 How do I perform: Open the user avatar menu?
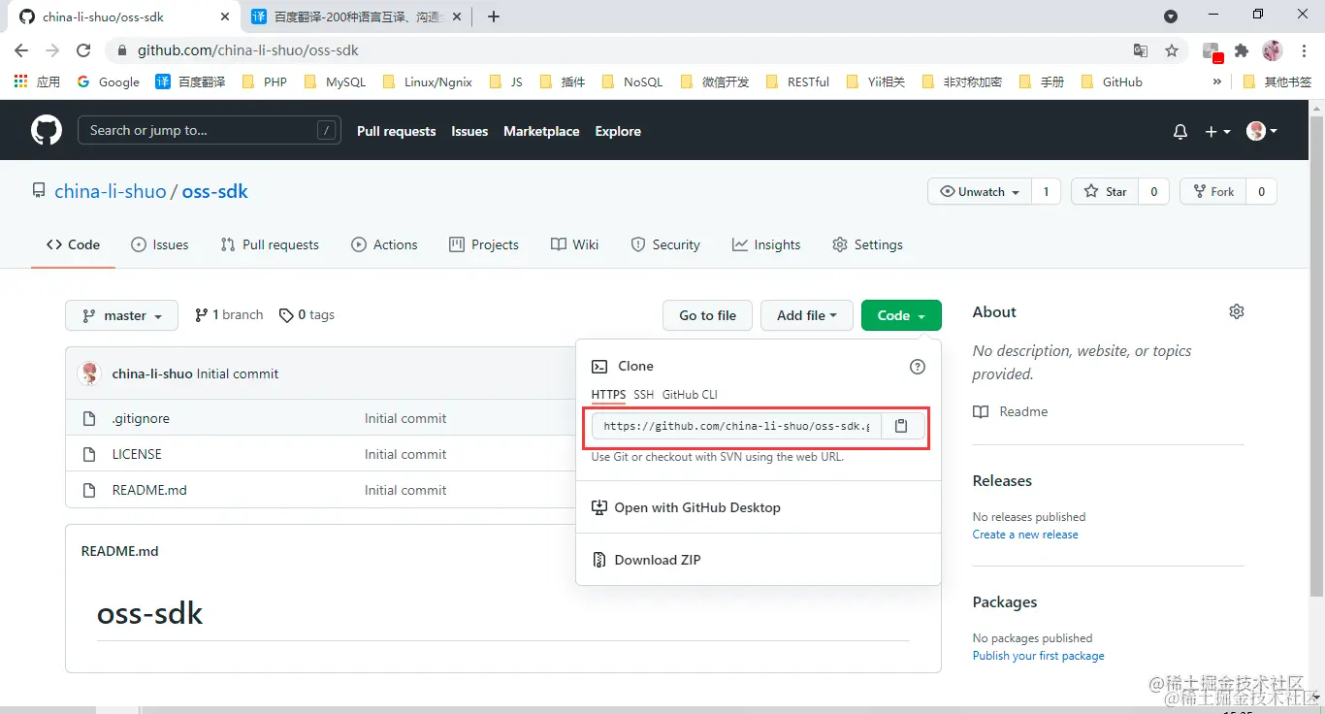pyautogui.click(x=1262, y=131)
